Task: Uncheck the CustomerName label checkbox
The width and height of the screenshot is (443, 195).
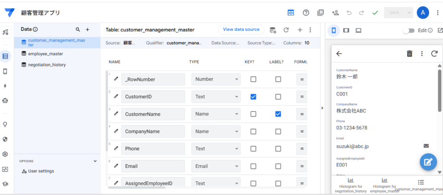Action: point(278,114)
